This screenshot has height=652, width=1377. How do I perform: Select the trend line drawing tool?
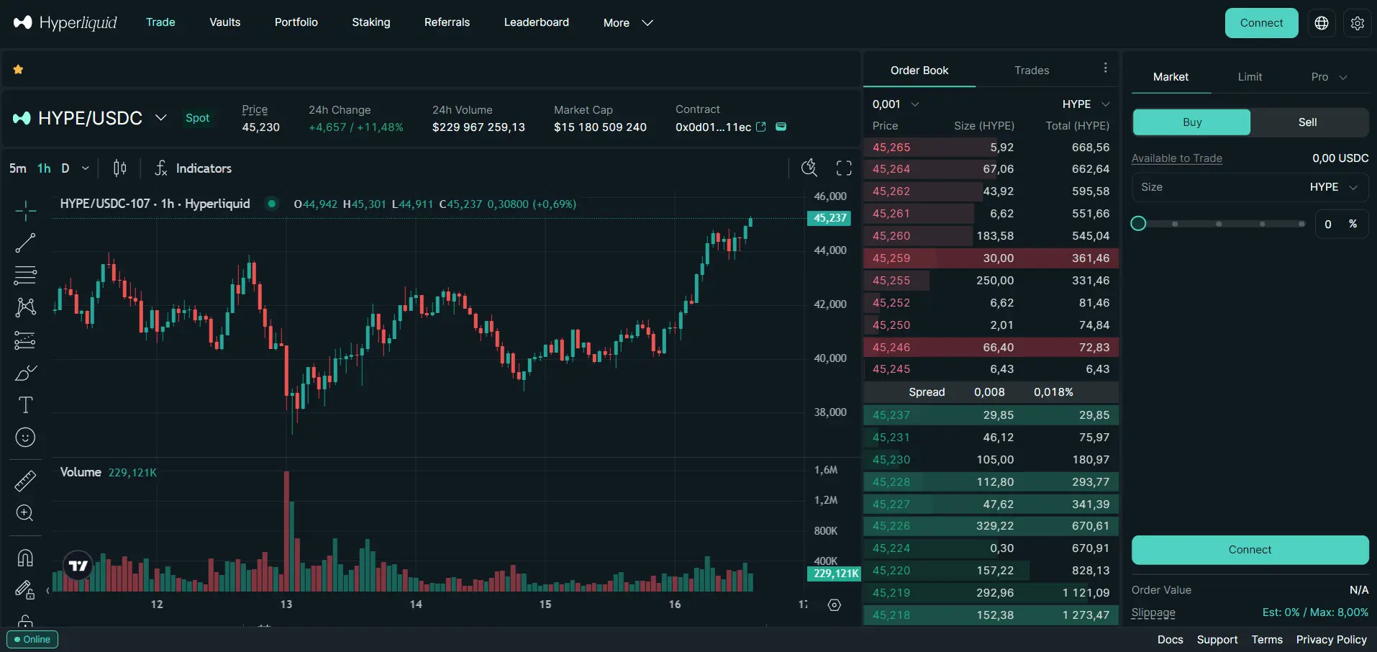coord(25,243)
